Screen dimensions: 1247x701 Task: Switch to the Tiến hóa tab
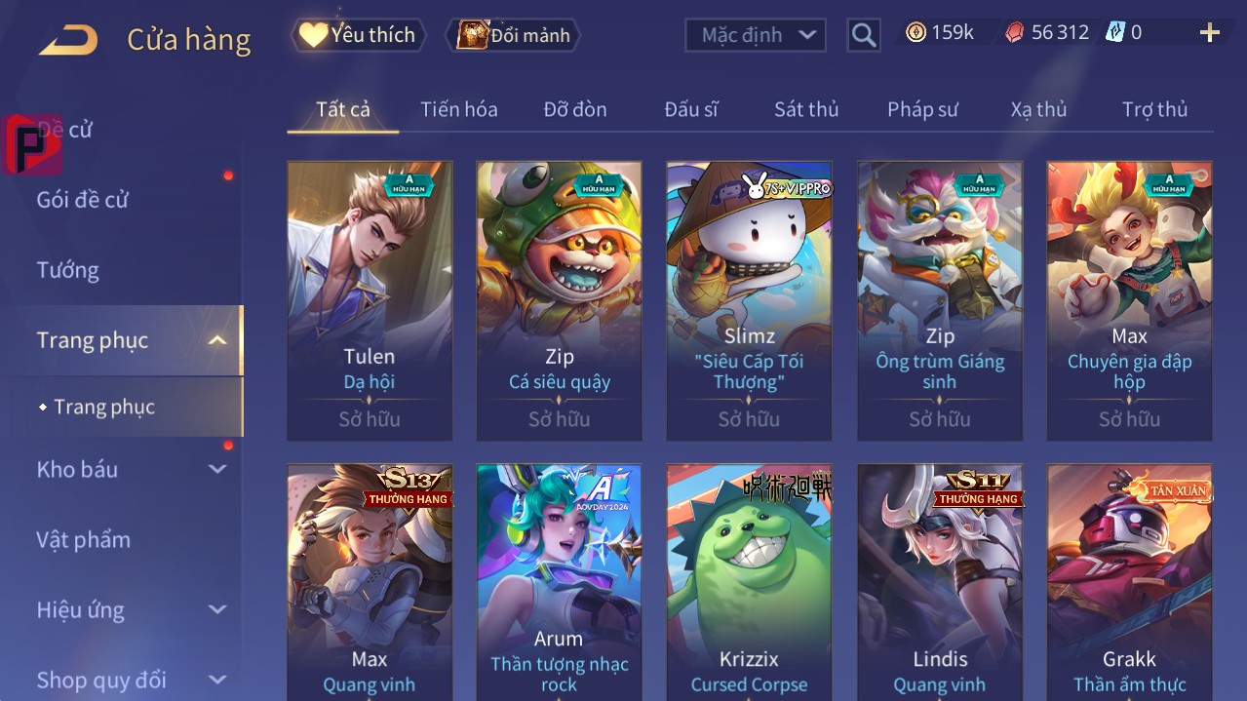tap(459, 109)
